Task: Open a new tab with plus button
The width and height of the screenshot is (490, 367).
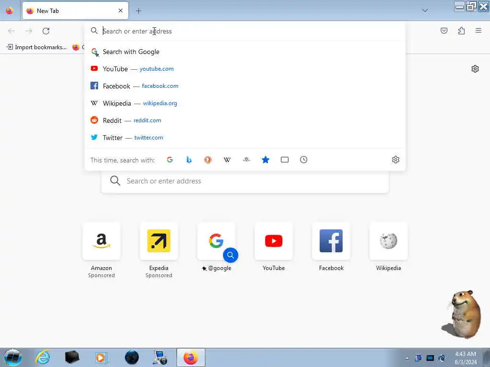Action: [138, 11]
